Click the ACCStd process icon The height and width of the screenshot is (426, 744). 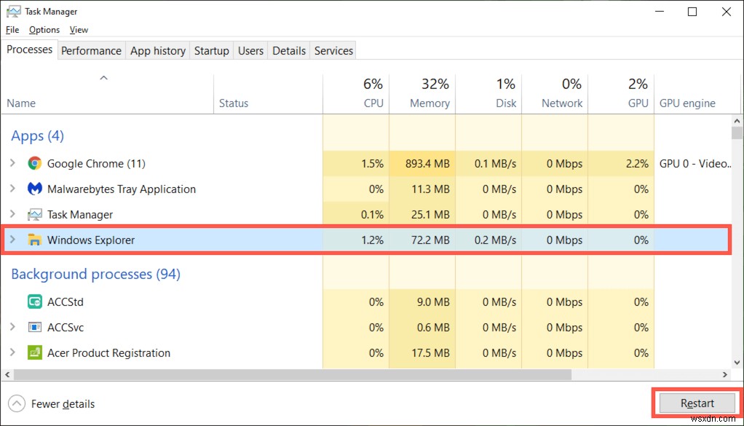34,301
